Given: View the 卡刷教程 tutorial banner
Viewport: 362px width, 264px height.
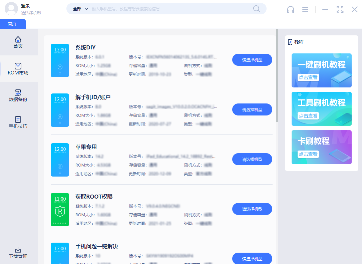Looking at the screenshot, I should coord(321,147).
